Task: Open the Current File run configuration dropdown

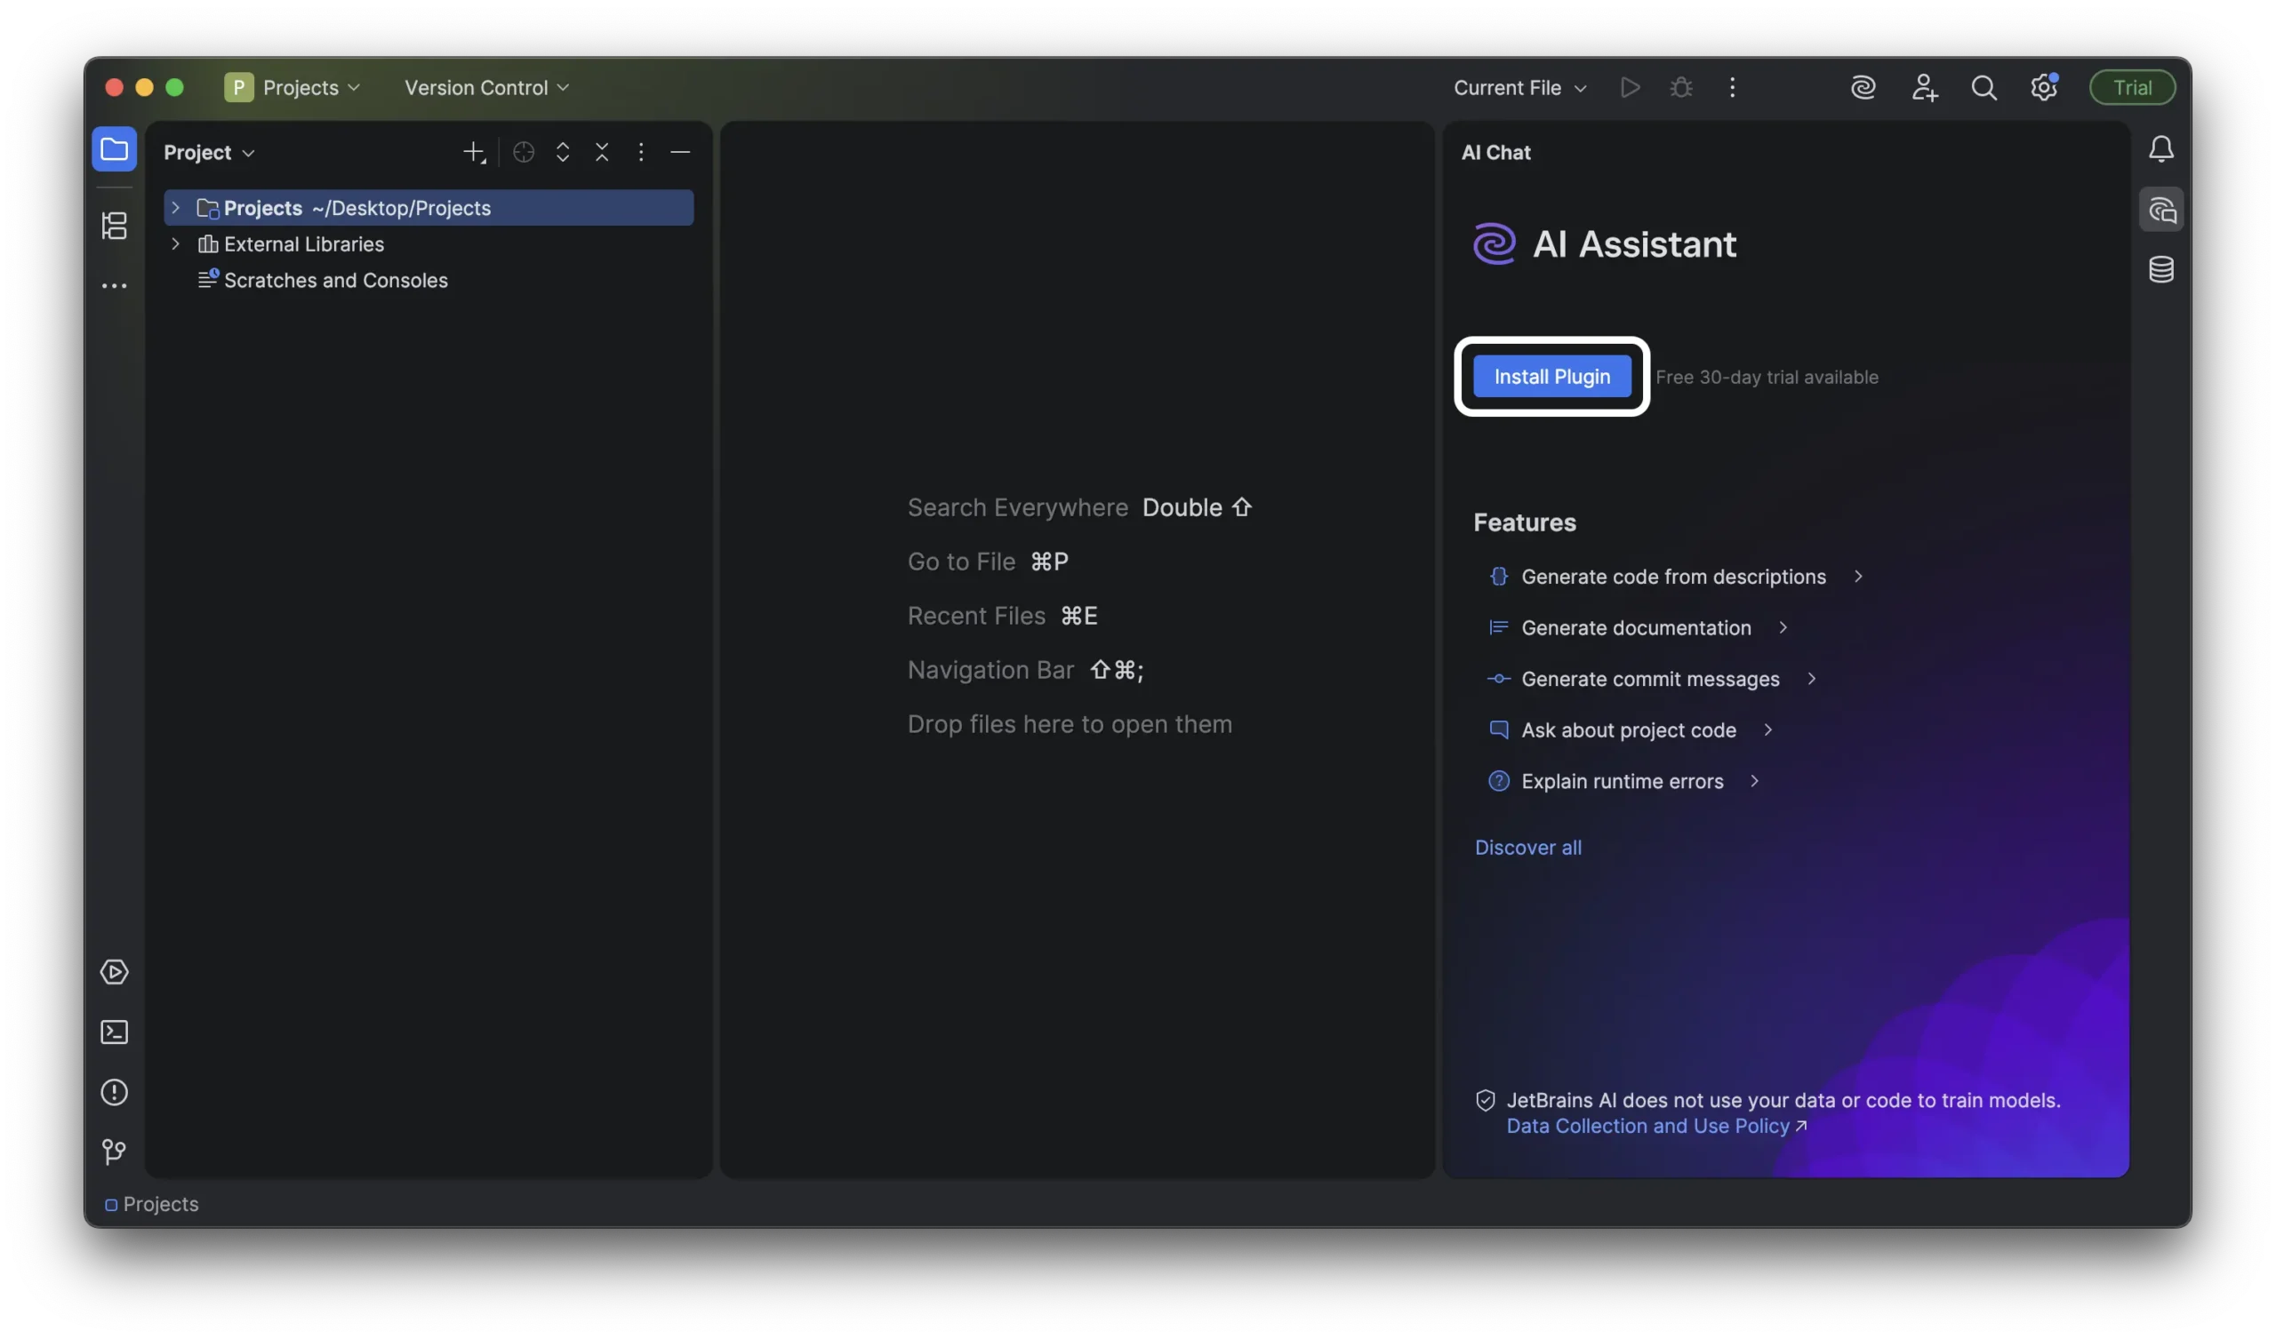Action: click(x=1519, y=88)
